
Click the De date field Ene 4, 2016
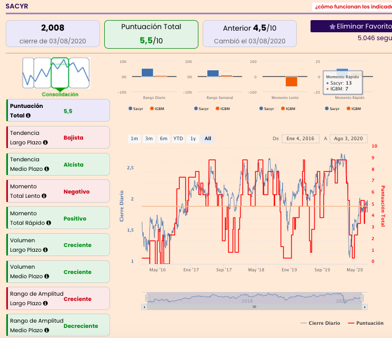(300, 139)
